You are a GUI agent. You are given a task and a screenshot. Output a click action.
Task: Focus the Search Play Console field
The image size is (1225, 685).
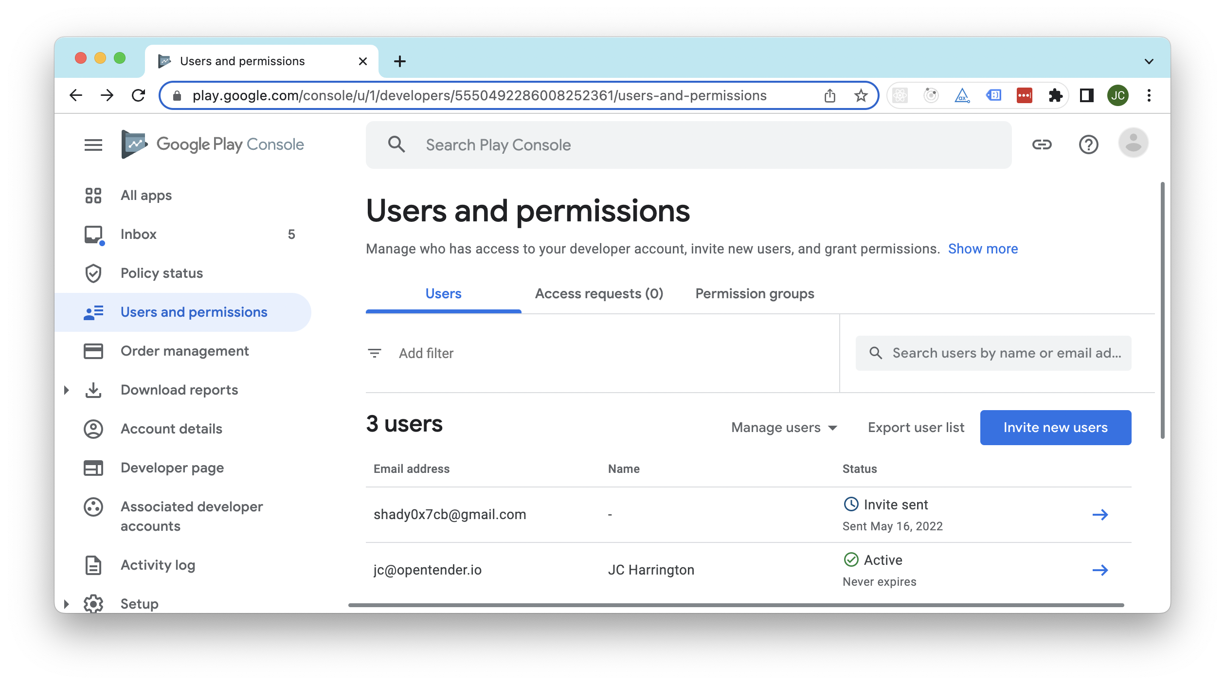click(688, 145)
